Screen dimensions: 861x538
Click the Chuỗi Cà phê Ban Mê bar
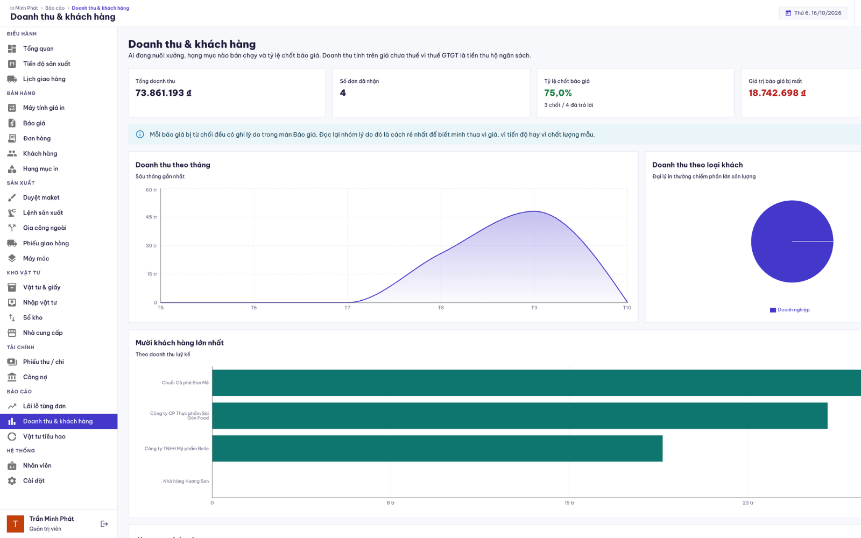537,383
